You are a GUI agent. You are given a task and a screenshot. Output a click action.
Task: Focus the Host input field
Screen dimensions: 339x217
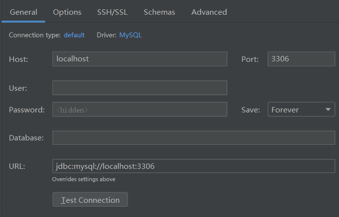coord(139,59)
